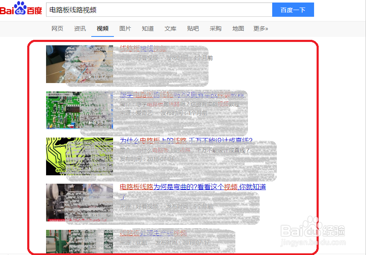Go to the 贴吧 tab
Image resolution: width=366 pixels, height=255 pixels.
pos(193,29)
